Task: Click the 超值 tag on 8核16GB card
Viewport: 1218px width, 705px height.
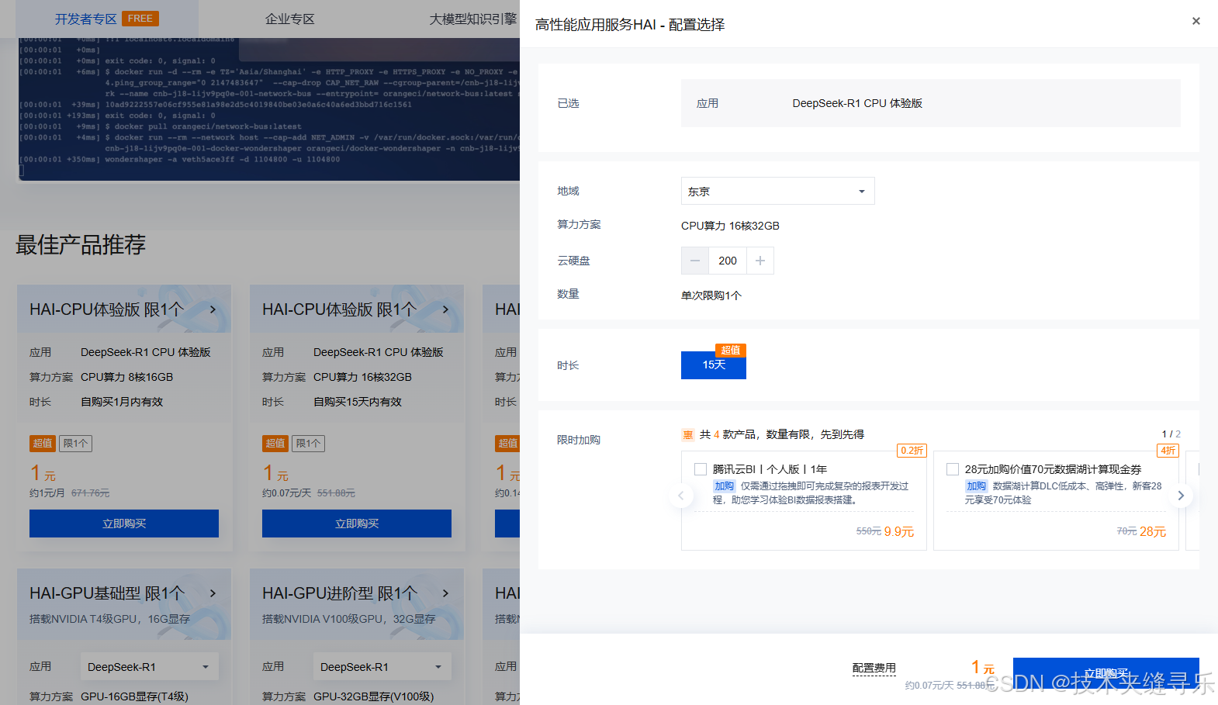Action: 43,444
